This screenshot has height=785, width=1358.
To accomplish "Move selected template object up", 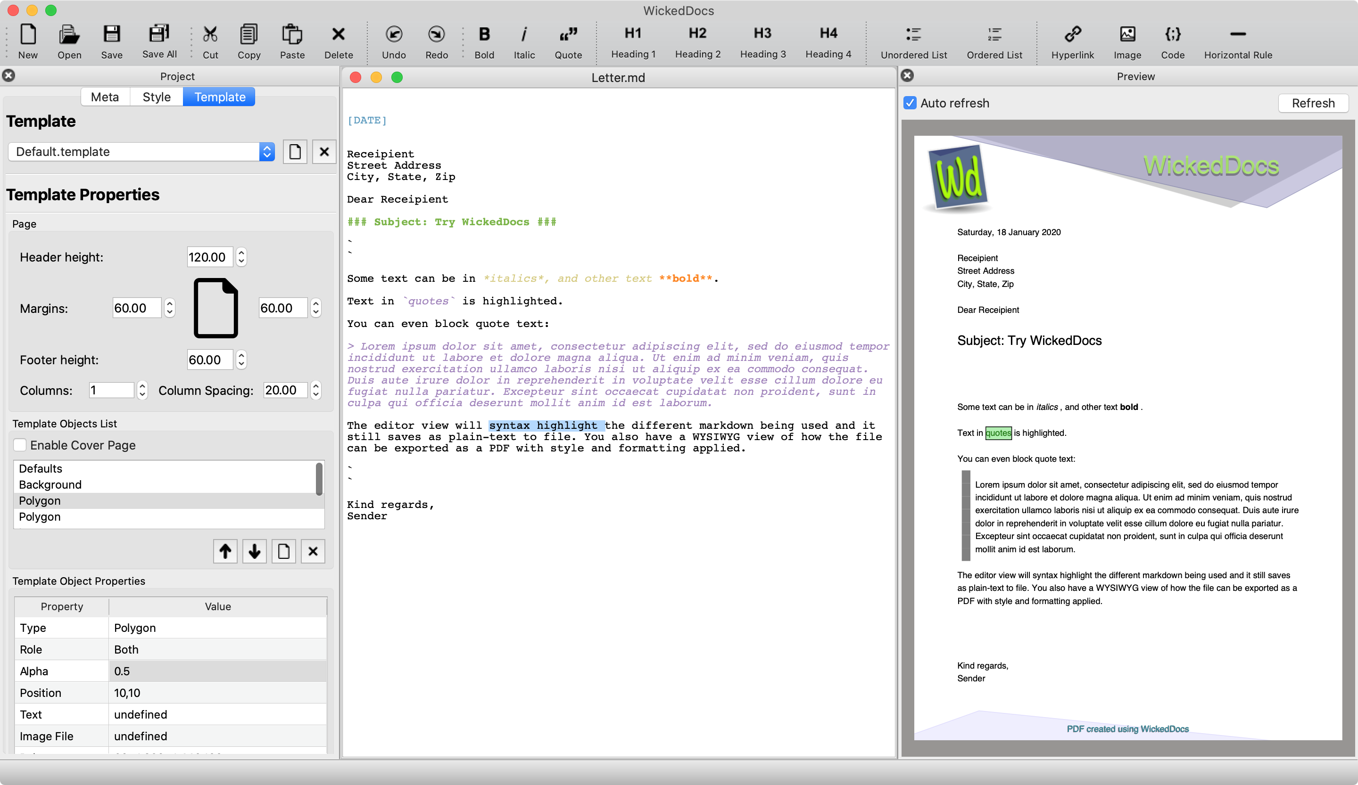I will pyautogui.click(x=225, y=551).
